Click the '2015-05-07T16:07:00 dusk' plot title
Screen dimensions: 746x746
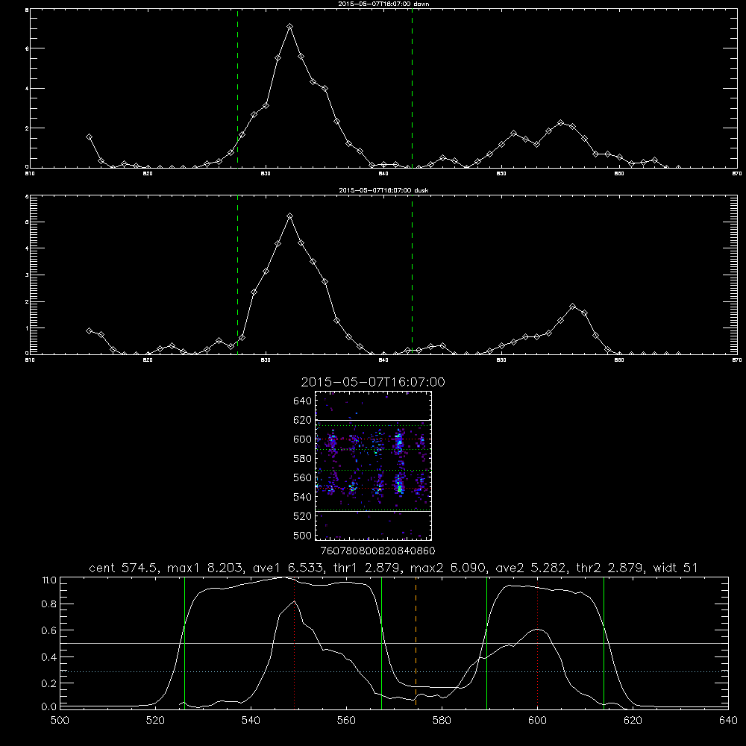pyautogui.click(x=383, y=190)
